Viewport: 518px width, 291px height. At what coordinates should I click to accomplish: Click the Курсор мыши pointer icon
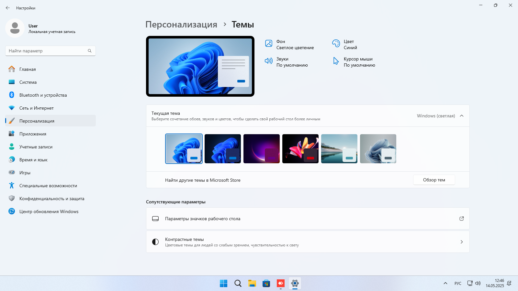pyautogui.click(x=336, y=61)
